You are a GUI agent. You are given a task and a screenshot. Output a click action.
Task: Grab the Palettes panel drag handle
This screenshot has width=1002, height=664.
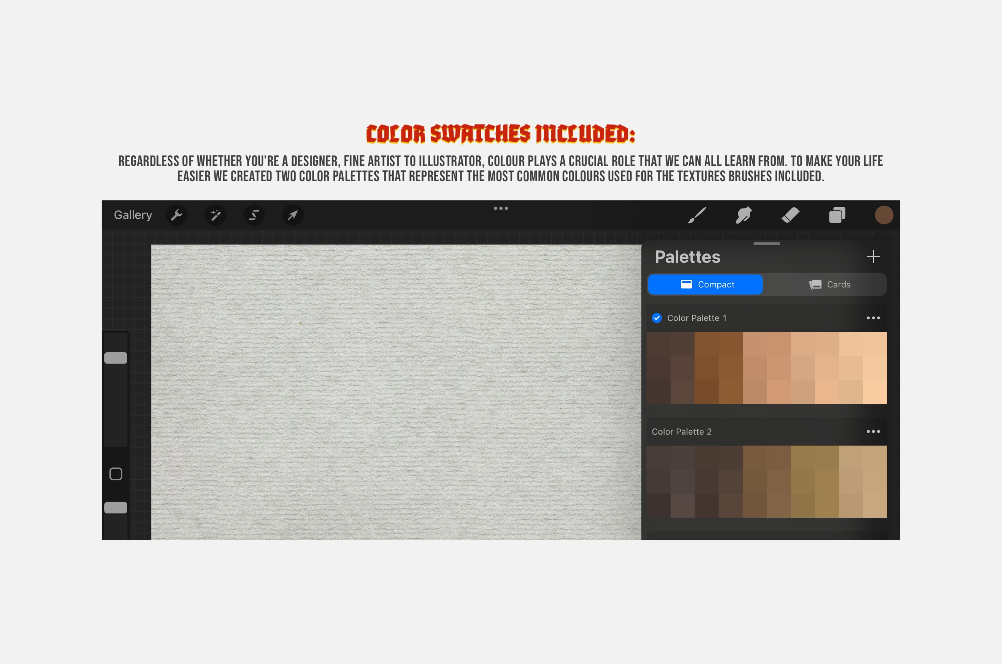pyautogui.click(x=767, y=243)
